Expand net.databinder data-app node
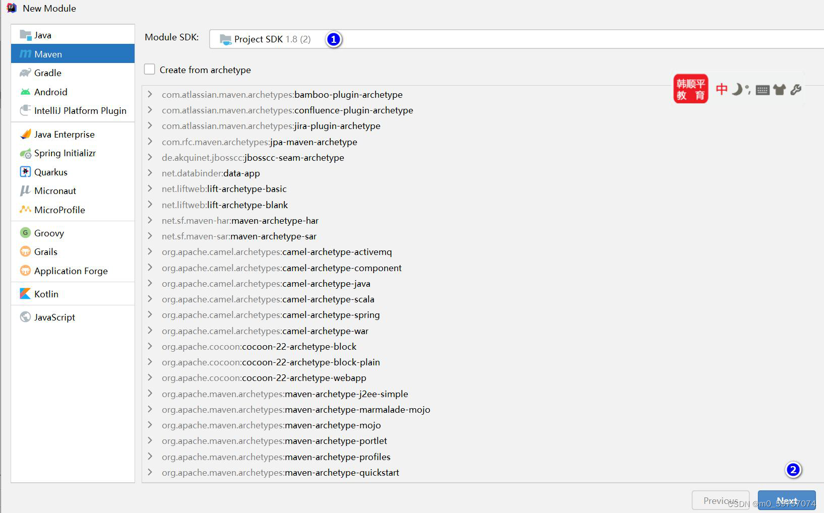824x513 pixels. point(150,173)
